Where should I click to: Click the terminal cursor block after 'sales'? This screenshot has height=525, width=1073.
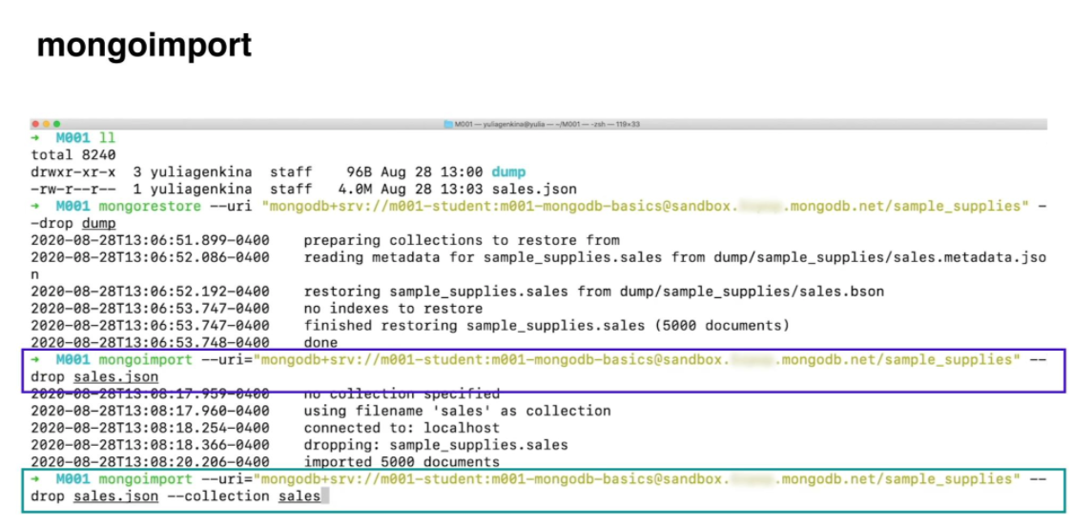(x=325, y=496)
